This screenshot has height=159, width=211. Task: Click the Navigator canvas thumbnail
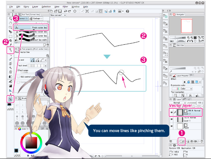(187, 26)
